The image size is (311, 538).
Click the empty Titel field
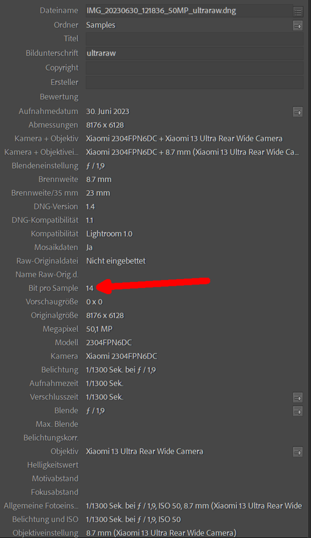coord(194,39)
